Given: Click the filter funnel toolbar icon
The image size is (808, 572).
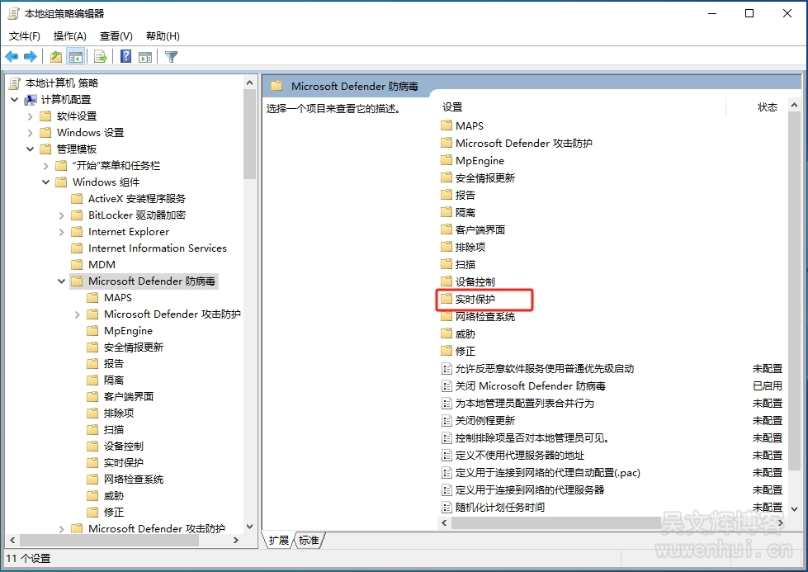Looking at the screenshot, I should point(171,56).
